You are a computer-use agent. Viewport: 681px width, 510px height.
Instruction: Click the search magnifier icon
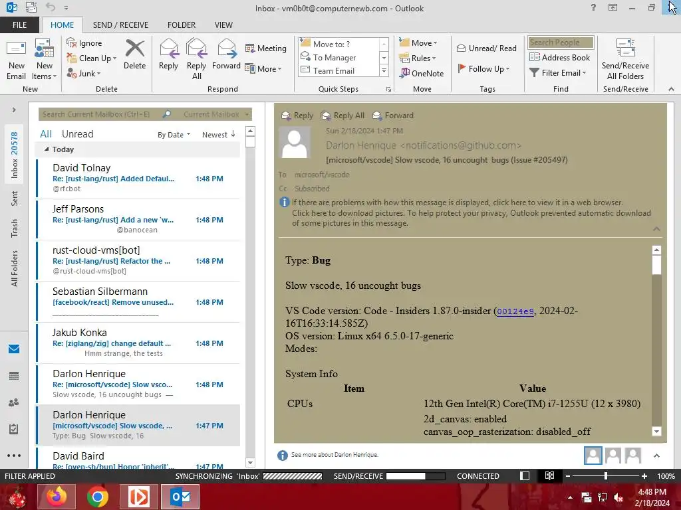[x=166, y=114]
